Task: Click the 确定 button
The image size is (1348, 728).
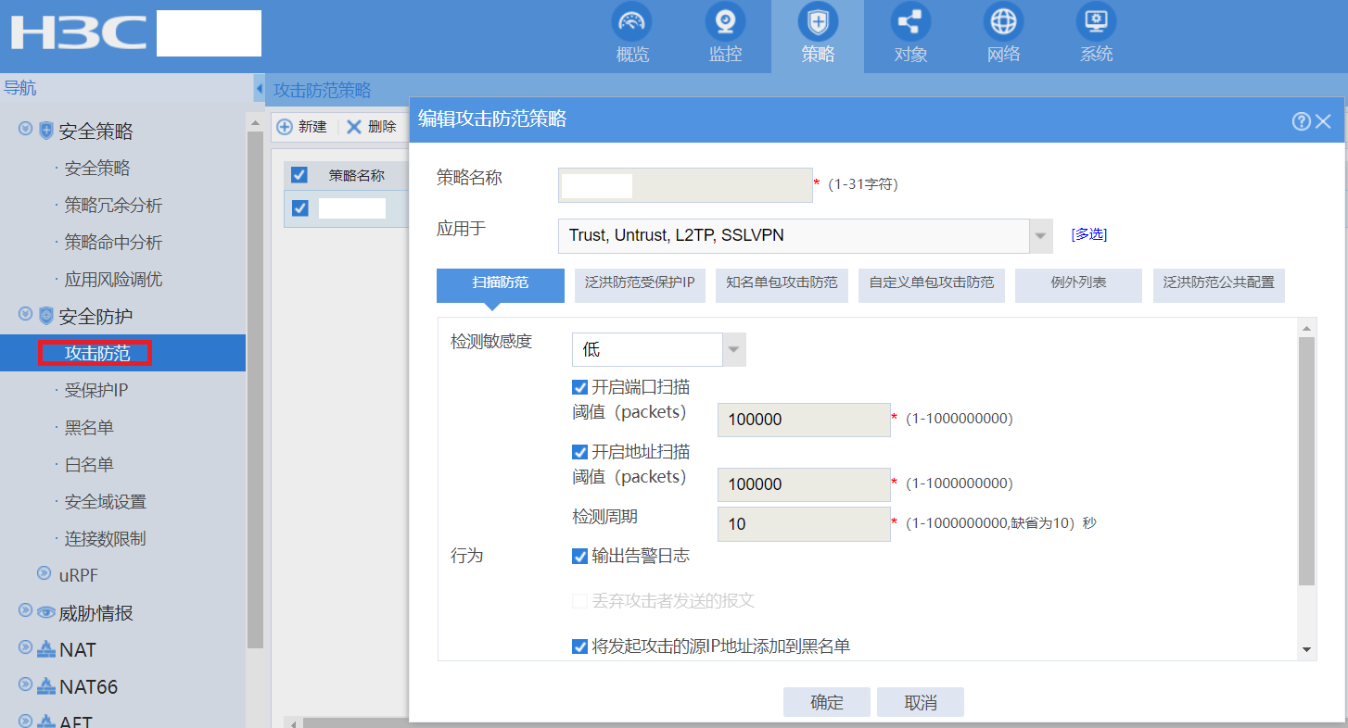Action: [x=827, y=702]
